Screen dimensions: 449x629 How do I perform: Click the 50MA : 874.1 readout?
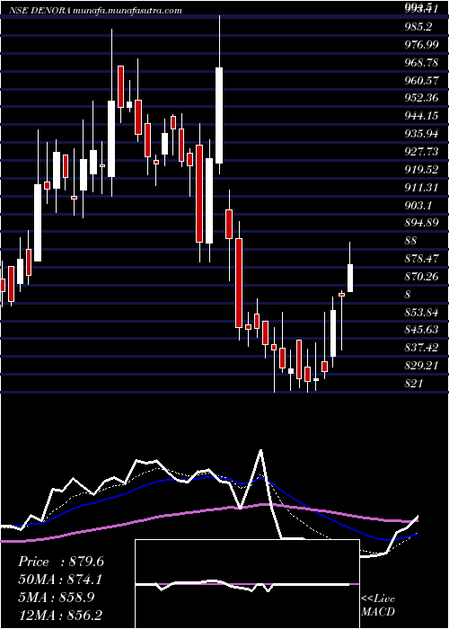[x=60, y=579]
